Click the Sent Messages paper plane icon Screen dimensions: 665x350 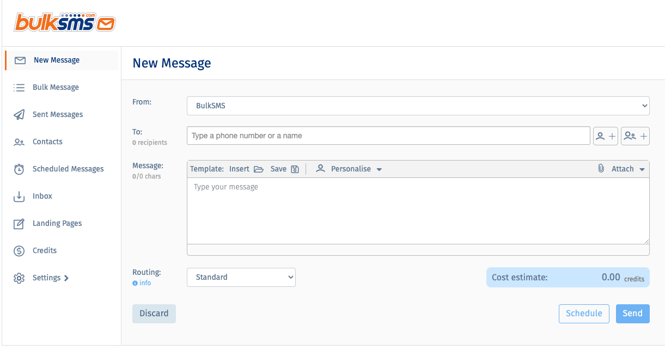[x=19, y=115]
